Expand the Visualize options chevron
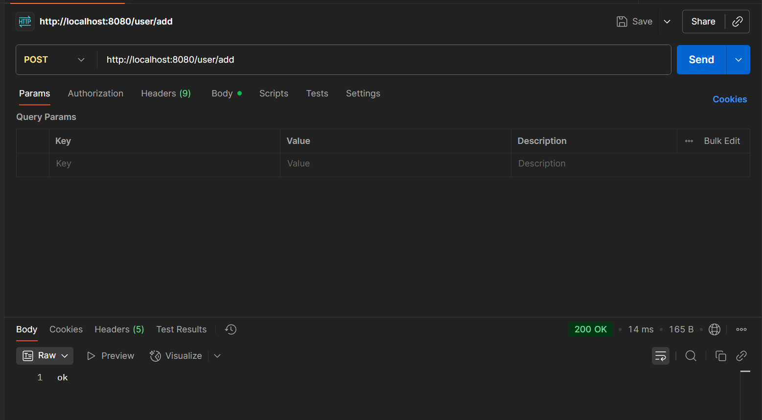 (x=217, y=356)
